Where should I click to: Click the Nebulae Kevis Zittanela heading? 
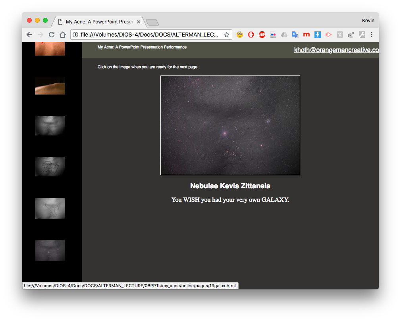(x=230, y=186)
